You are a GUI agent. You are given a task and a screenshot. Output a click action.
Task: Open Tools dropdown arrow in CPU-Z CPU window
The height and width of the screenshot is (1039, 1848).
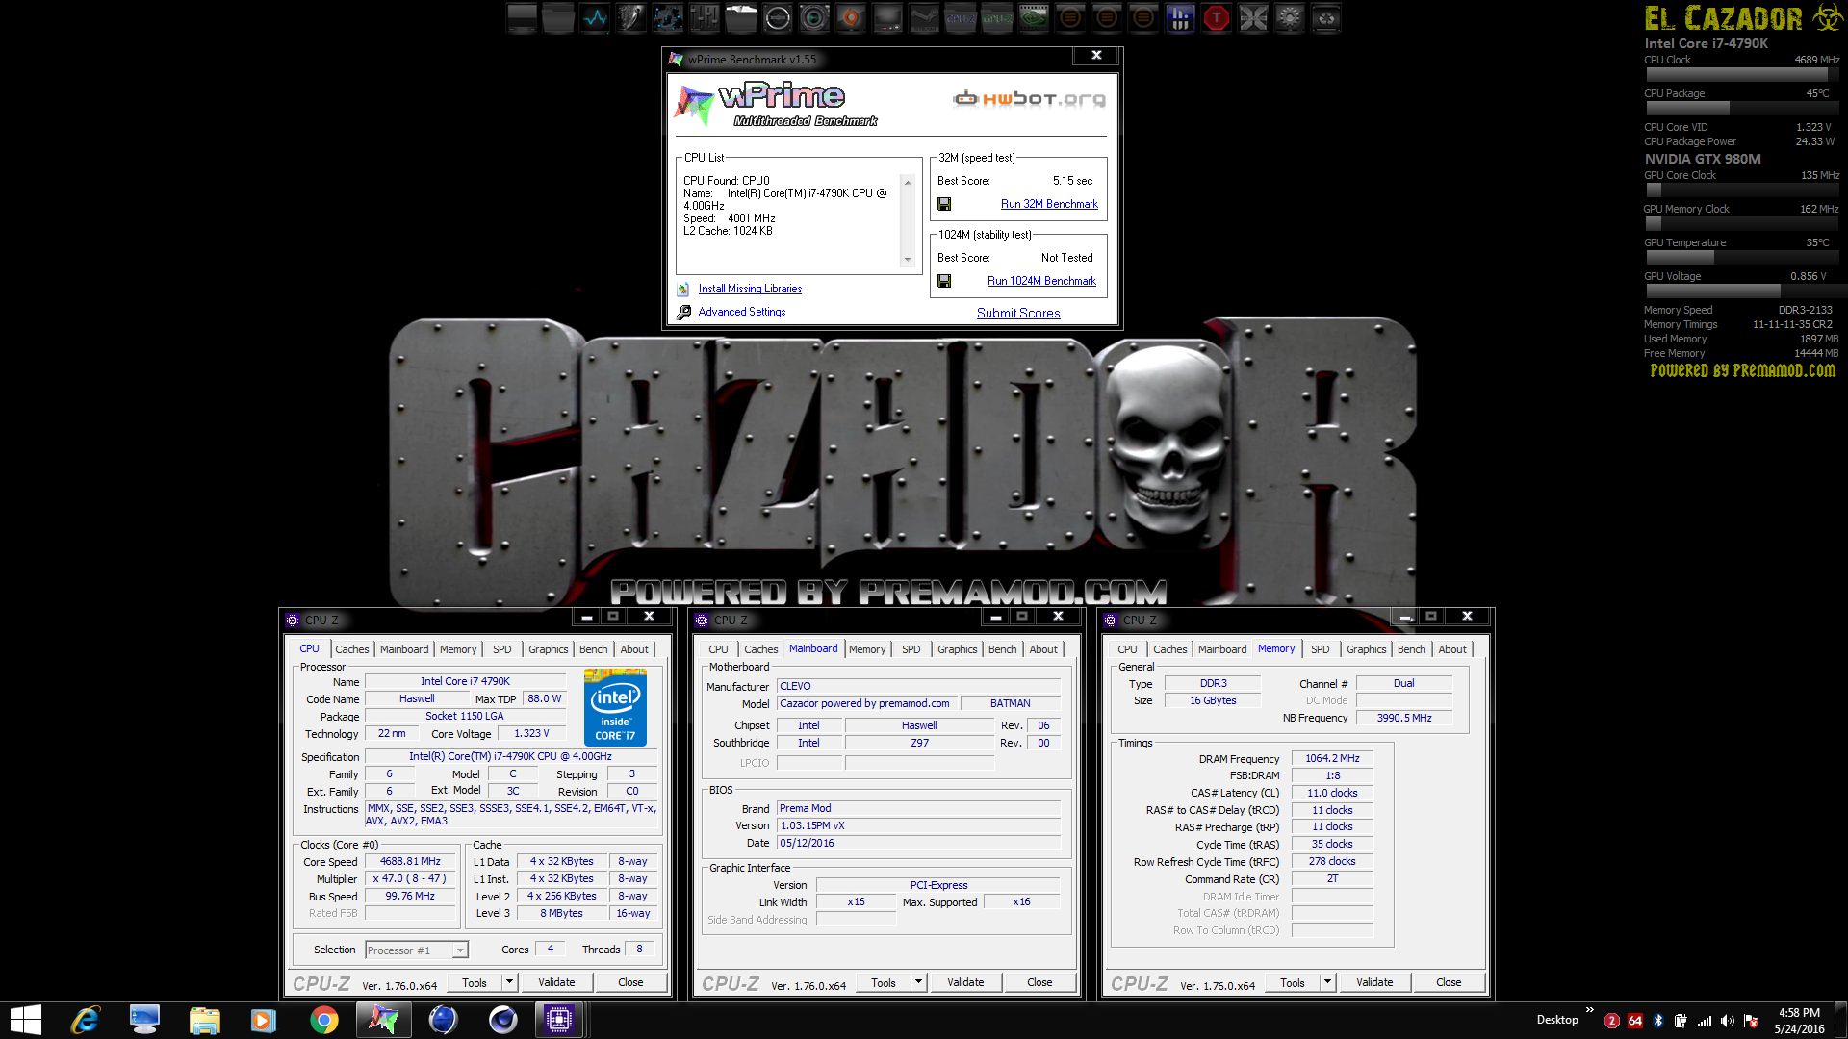pyautogui.click(x=509, y=982)
